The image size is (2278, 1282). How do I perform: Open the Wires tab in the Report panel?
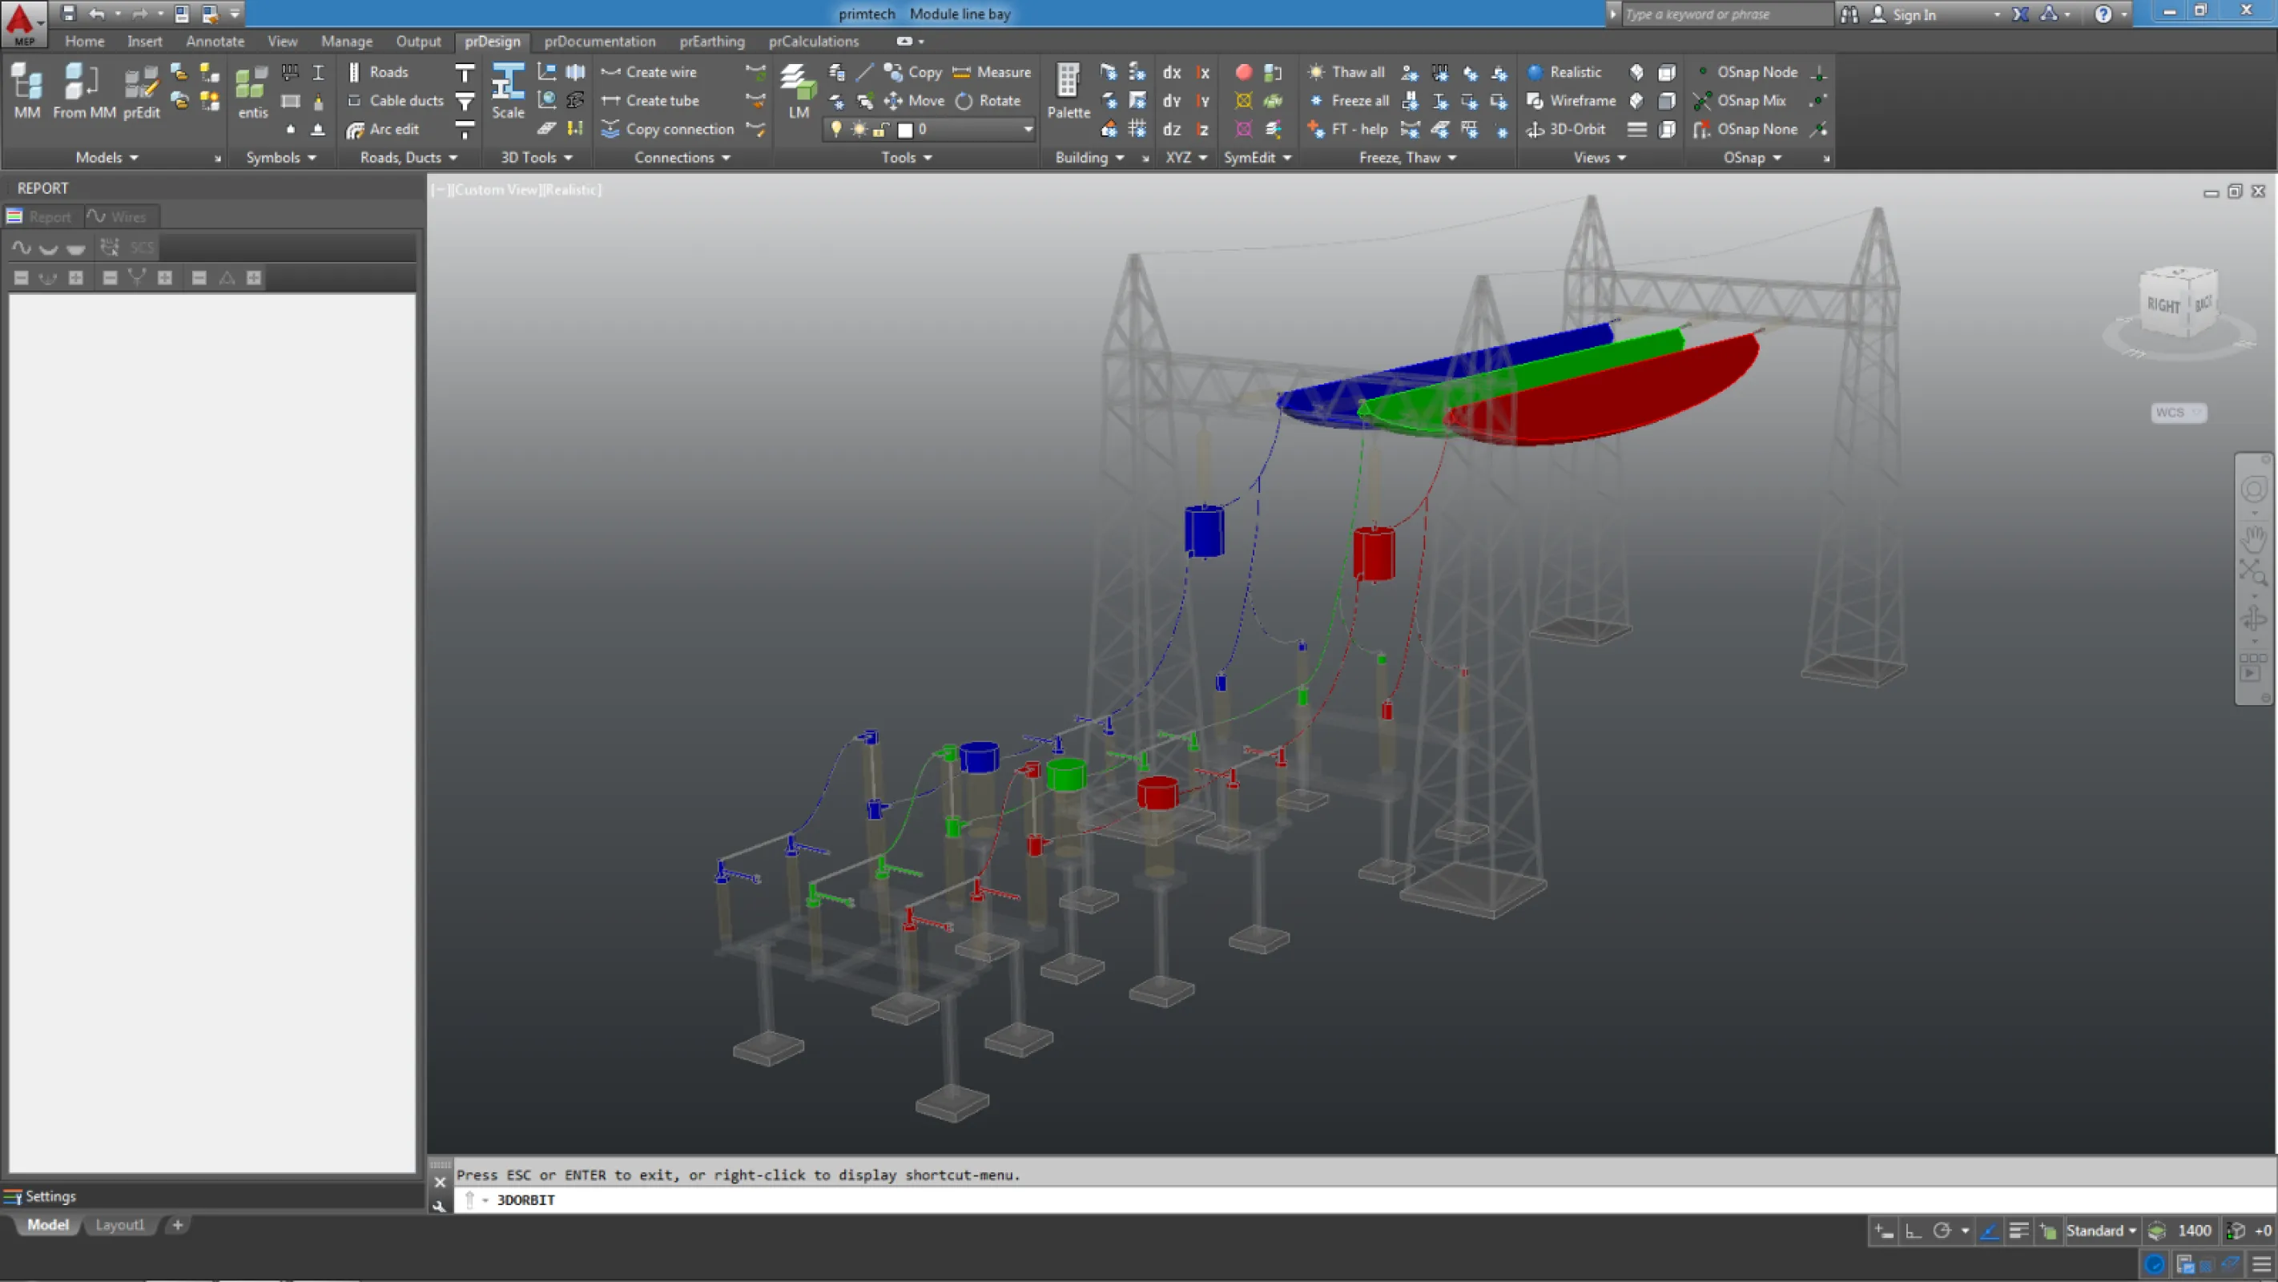120,216
